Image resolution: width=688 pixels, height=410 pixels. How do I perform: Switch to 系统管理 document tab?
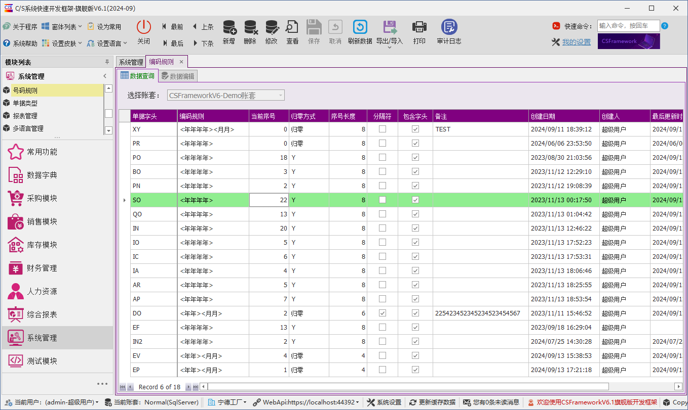coord(131,62)
